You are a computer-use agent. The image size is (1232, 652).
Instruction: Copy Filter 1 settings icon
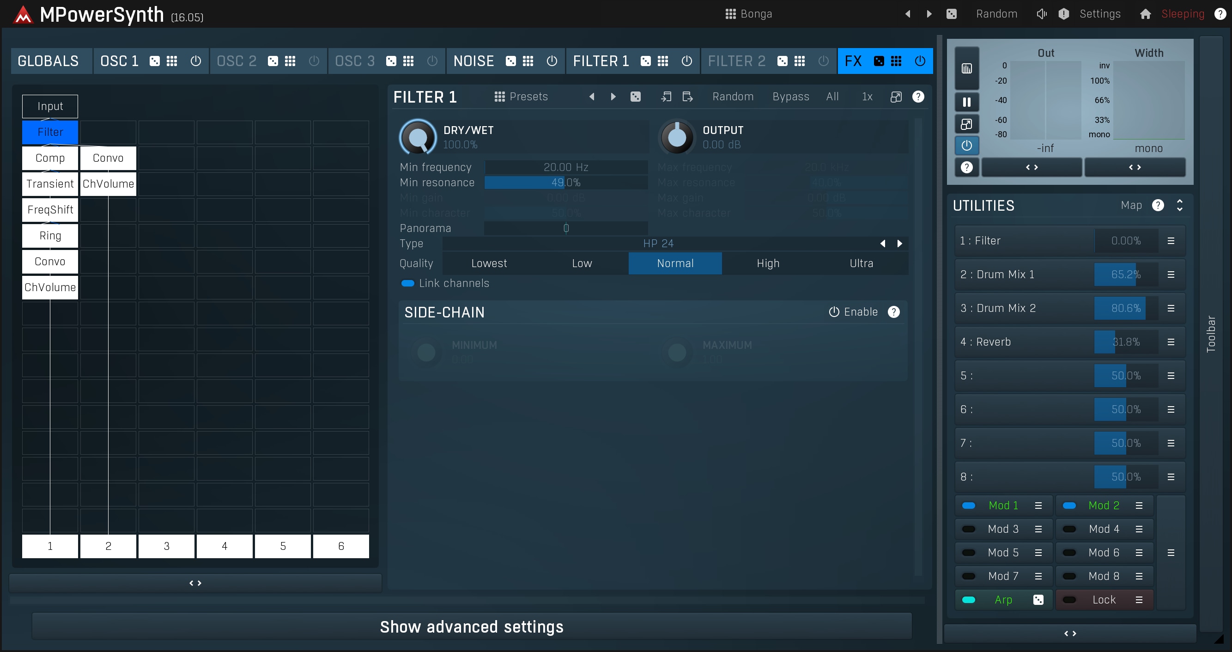666,97
